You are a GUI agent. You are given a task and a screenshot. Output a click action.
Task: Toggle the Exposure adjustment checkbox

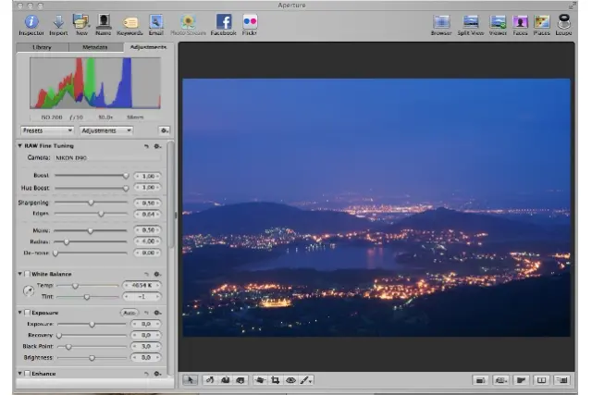click(28, 313)
